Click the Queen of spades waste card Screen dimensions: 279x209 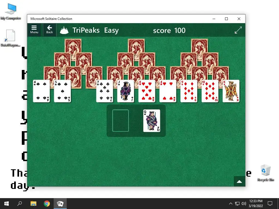point(151,121)
